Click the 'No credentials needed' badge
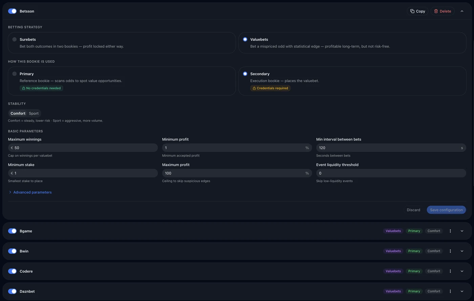This screenshot has height=301, width=474. [x=41, y=88]
